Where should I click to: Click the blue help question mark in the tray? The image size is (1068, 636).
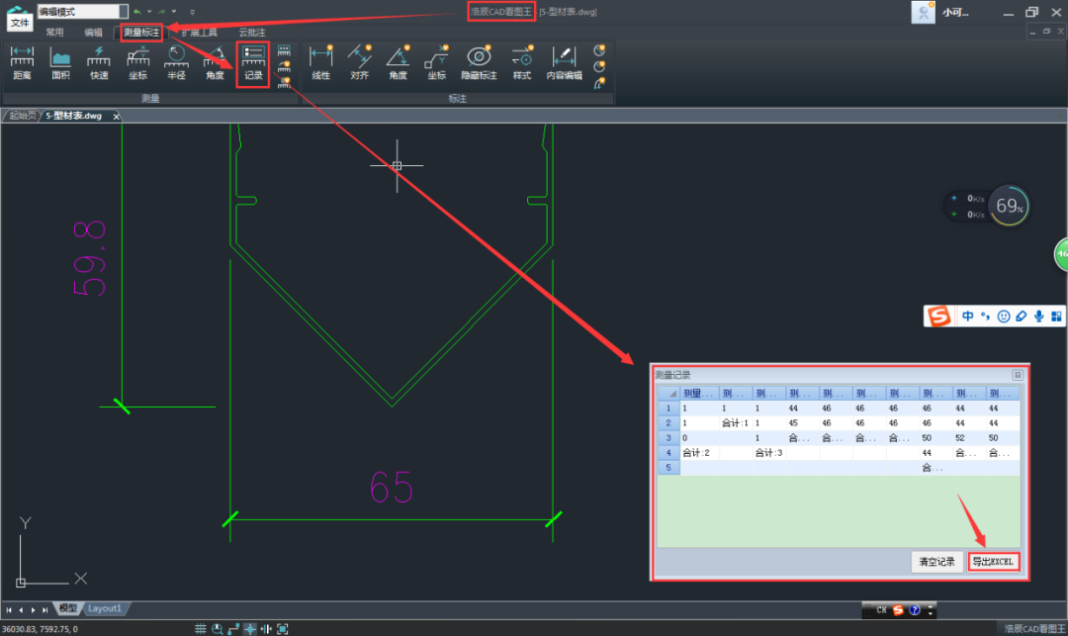coord(915,610)
